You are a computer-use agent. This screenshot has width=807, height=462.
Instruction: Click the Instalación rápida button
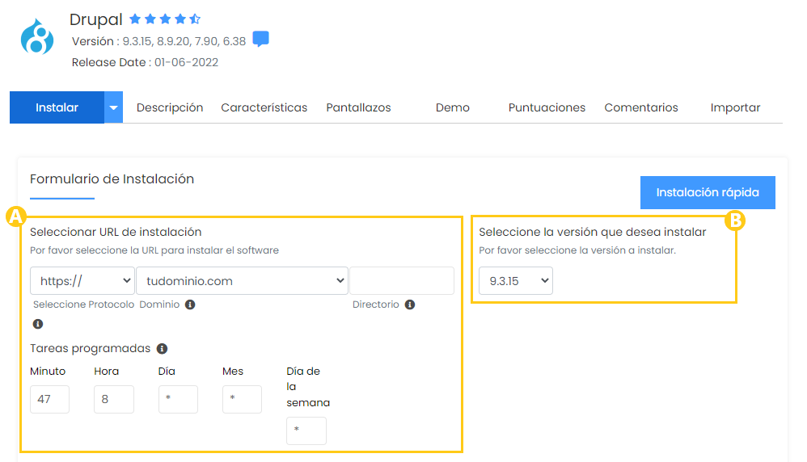coord(708,193)
